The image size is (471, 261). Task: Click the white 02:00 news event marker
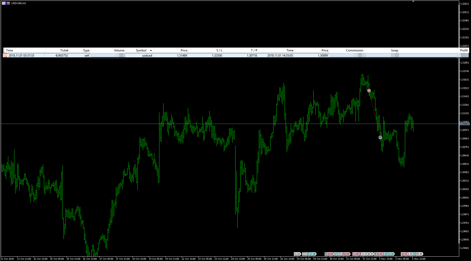click(297, 254)
